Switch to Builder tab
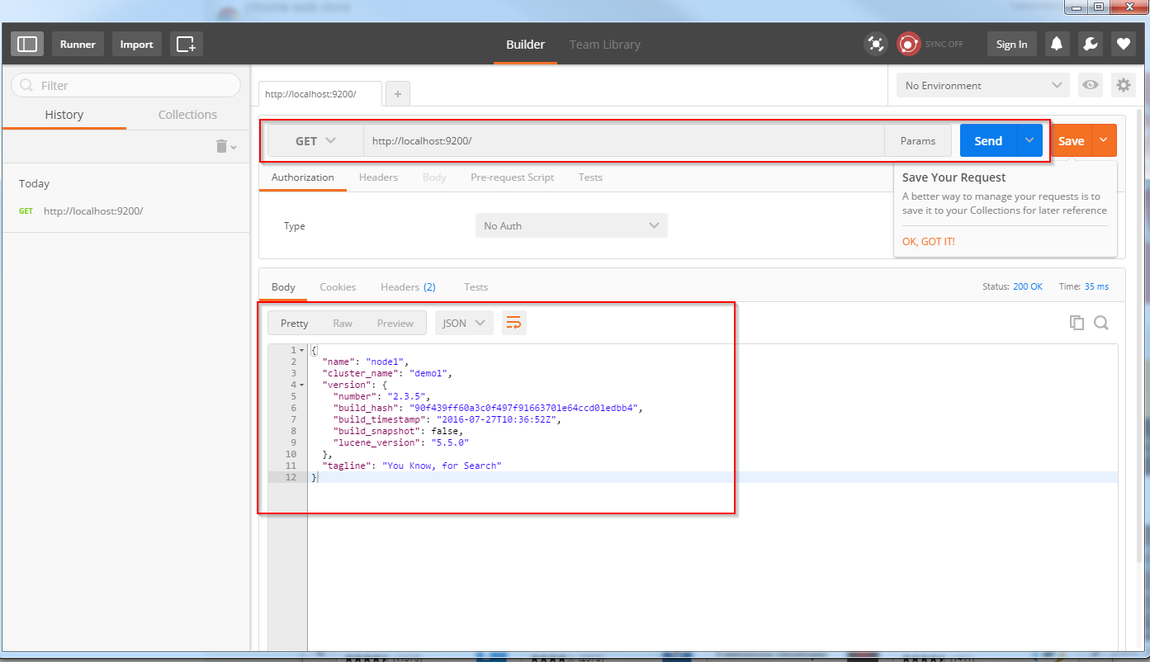The image size is (1150, 662). pyautogui.click(x=525, y=45)
